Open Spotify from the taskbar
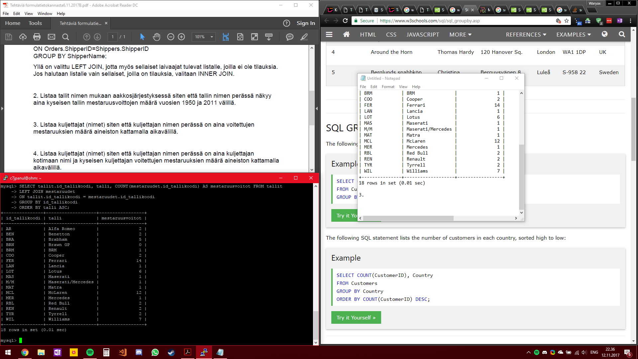 point(90,352)
